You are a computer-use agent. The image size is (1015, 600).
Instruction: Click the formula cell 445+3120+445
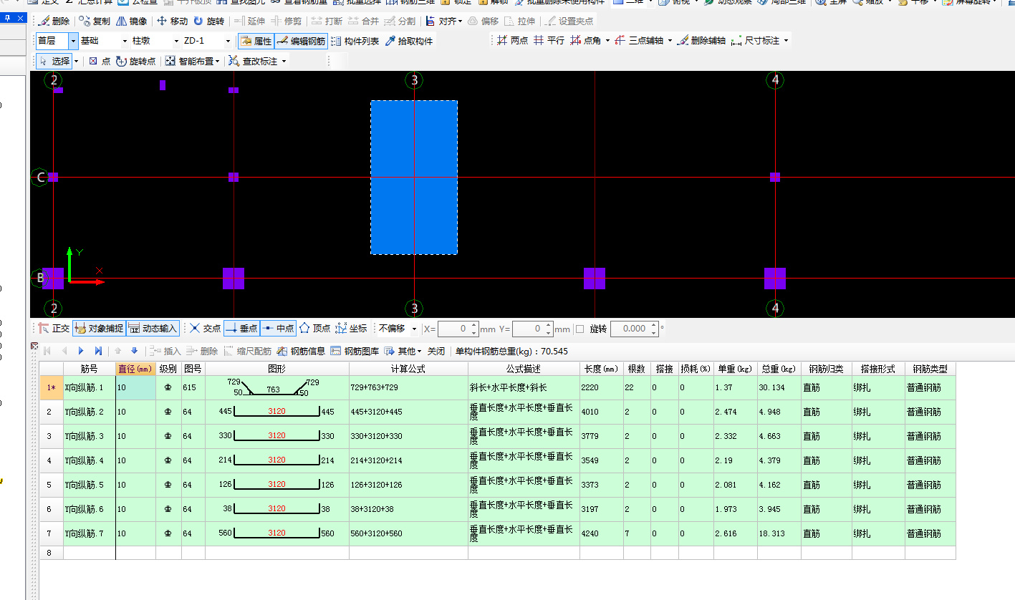(408, 412)
